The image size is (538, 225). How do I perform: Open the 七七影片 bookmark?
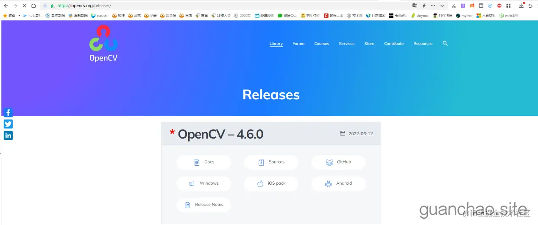[33, 15]
